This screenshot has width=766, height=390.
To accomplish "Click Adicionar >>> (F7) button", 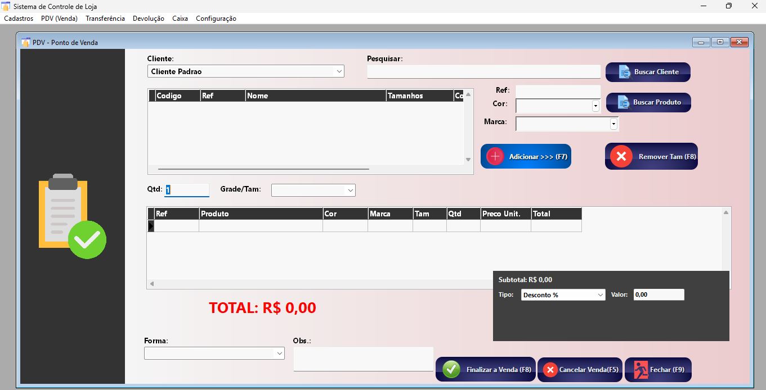I will click(x=526, y=156).
